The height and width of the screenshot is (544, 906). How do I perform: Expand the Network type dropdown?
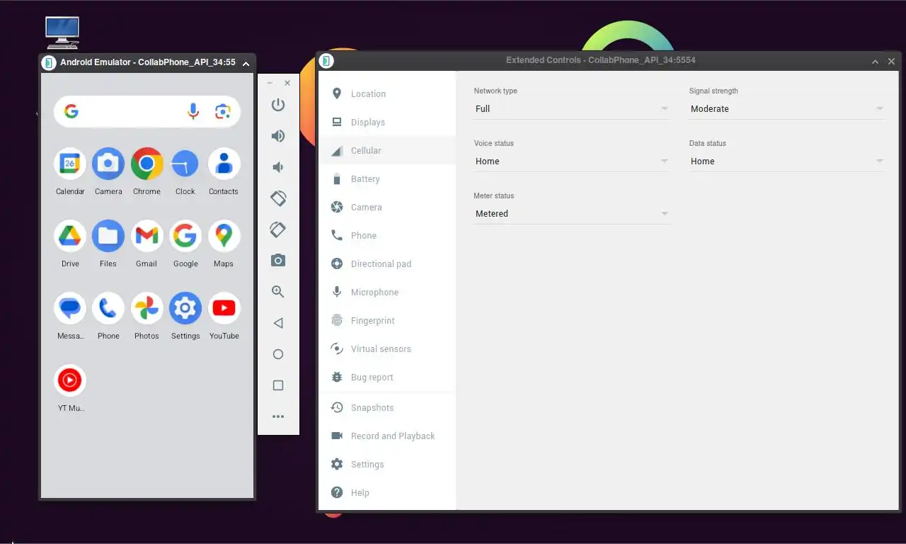(x=571, y=108)
